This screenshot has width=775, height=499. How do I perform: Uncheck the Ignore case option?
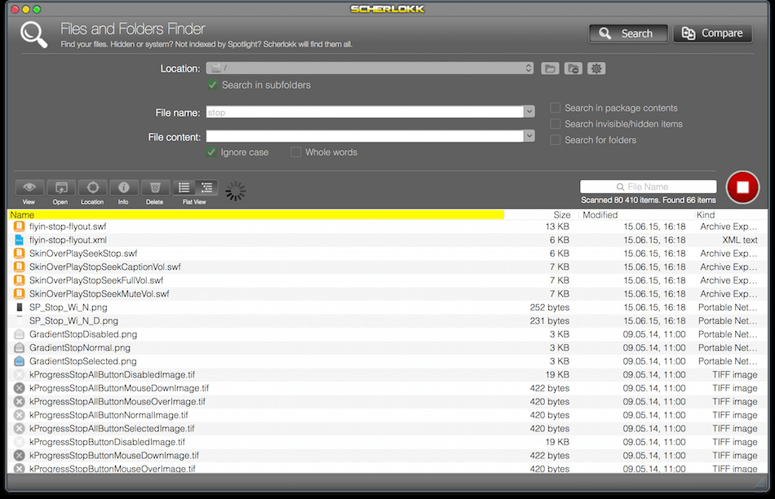coord(211,152)
